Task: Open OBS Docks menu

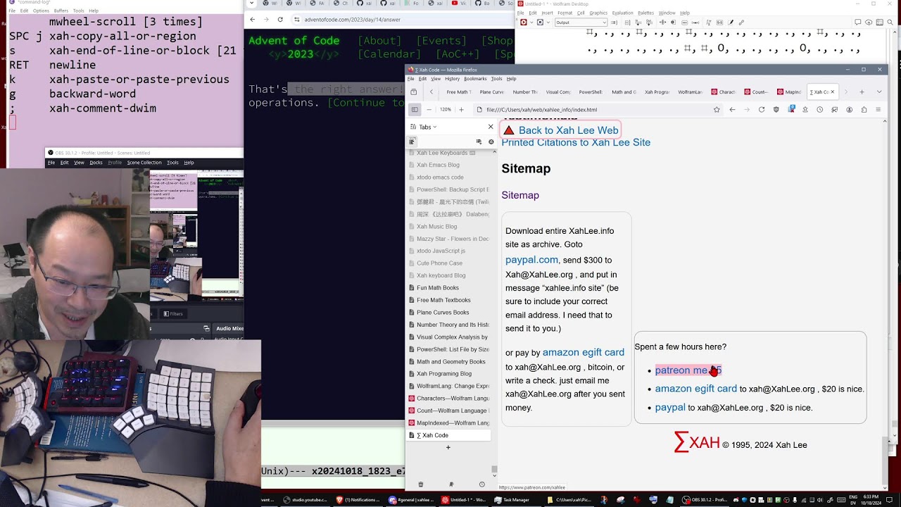Action: [96, 163]
